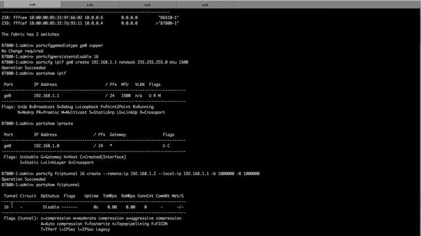This screenshot has height=236, width=421.
Task: Click the "portshow fciptunnel" command
Action: (58, 185)
